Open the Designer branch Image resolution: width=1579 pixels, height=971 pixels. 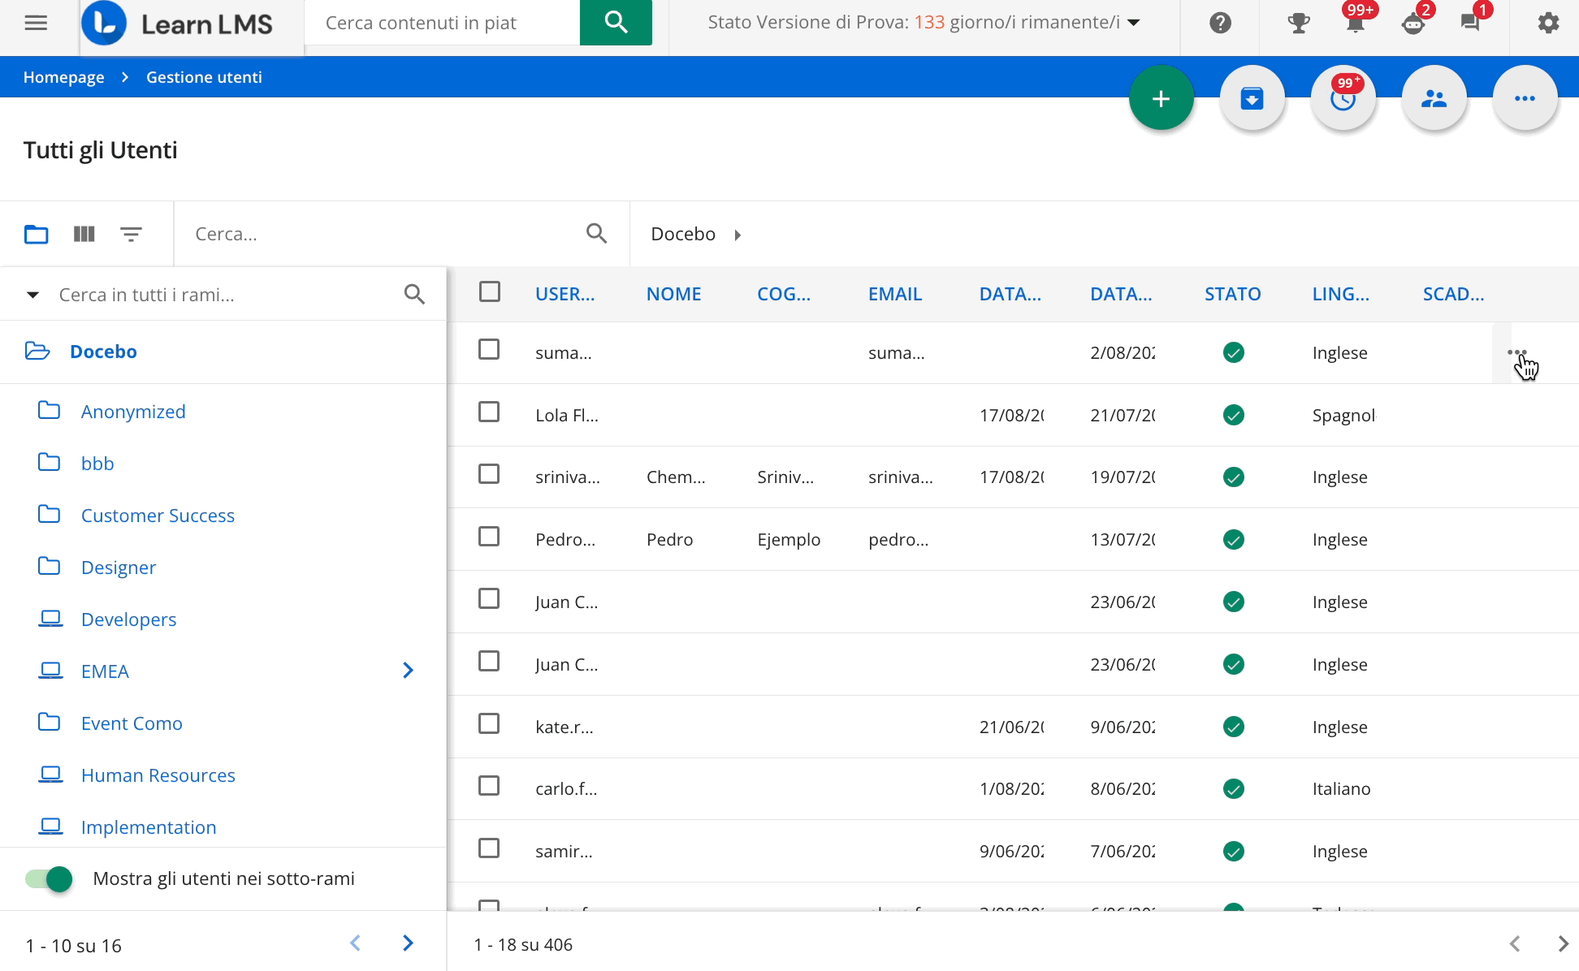(119, 567)
